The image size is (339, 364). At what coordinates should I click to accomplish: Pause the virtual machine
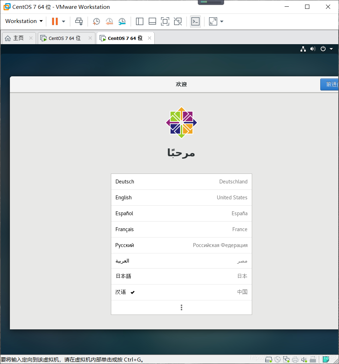55,21
